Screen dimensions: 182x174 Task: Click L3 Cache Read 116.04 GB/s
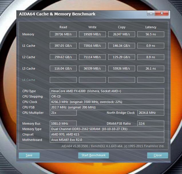point(63,68)
